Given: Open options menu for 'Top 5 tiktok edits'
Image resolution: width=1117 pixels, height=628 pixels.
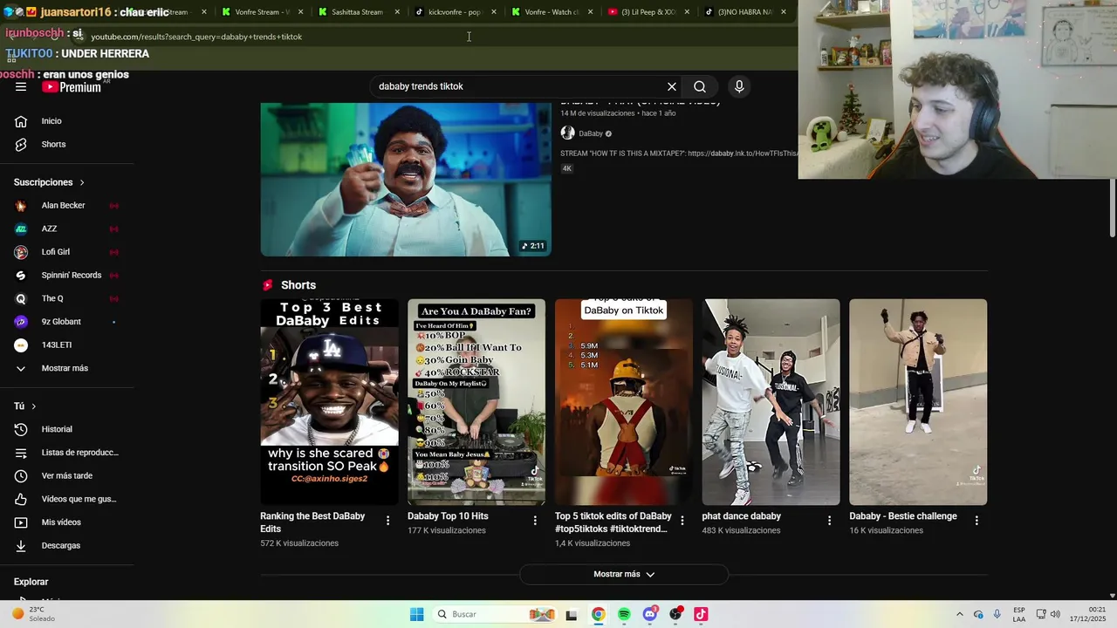Looking at the screenshot, I should (682, 521).
